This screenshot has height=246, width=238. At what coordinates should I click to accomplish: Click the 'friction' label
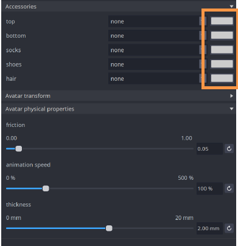(15, 125)
